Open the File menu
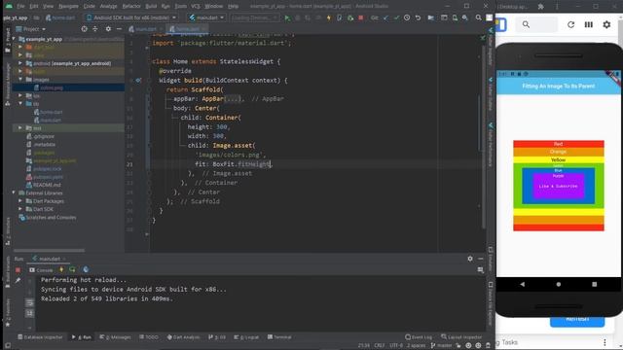This screenshot has height=350, width=623. 20,7
